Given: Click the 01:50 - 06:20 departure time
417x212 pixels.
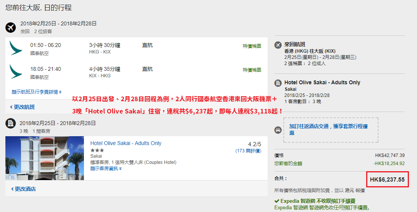Looking at the screenshot, I should pyautogui.click(x=45, y=45).
